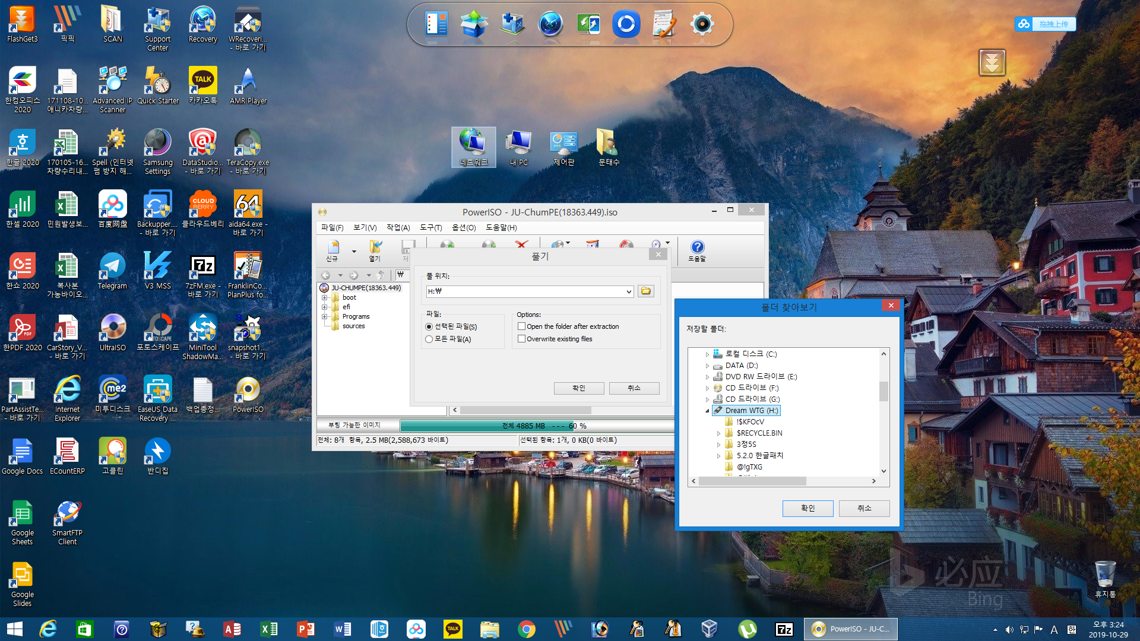Click the 오후 3:24 clock in the taskbar
1140x641 pixels.
point(1108,625)
